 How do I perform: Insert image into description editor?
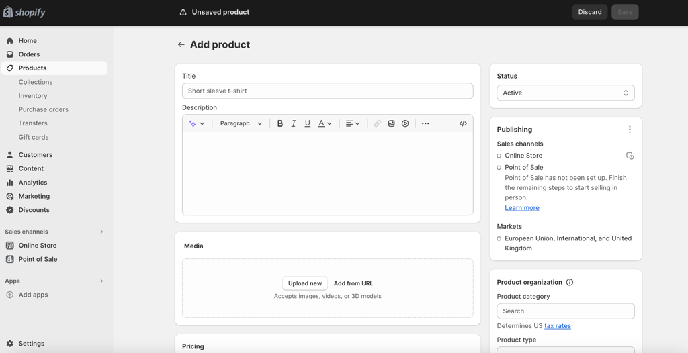click(x=392, y=123)
